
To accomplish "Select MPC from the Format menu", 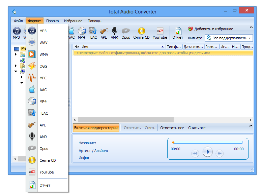I will tap(47, 78).
